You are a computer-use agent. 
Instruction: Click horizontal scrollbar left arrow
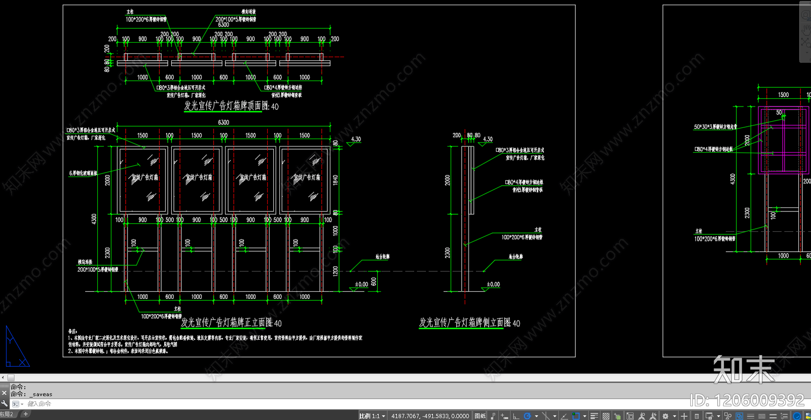pyautogui.click(x=3, y=377)
